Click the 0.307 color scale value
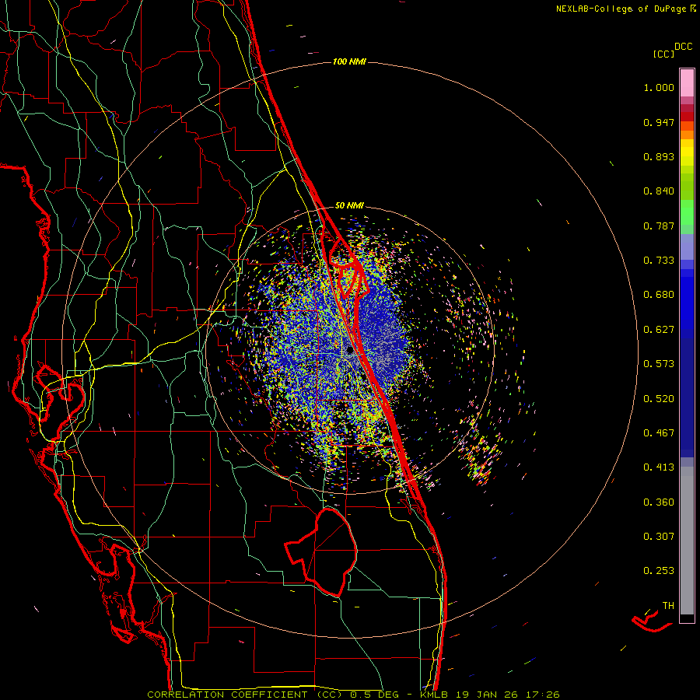The image size is (700, 700). pos(659,537)
